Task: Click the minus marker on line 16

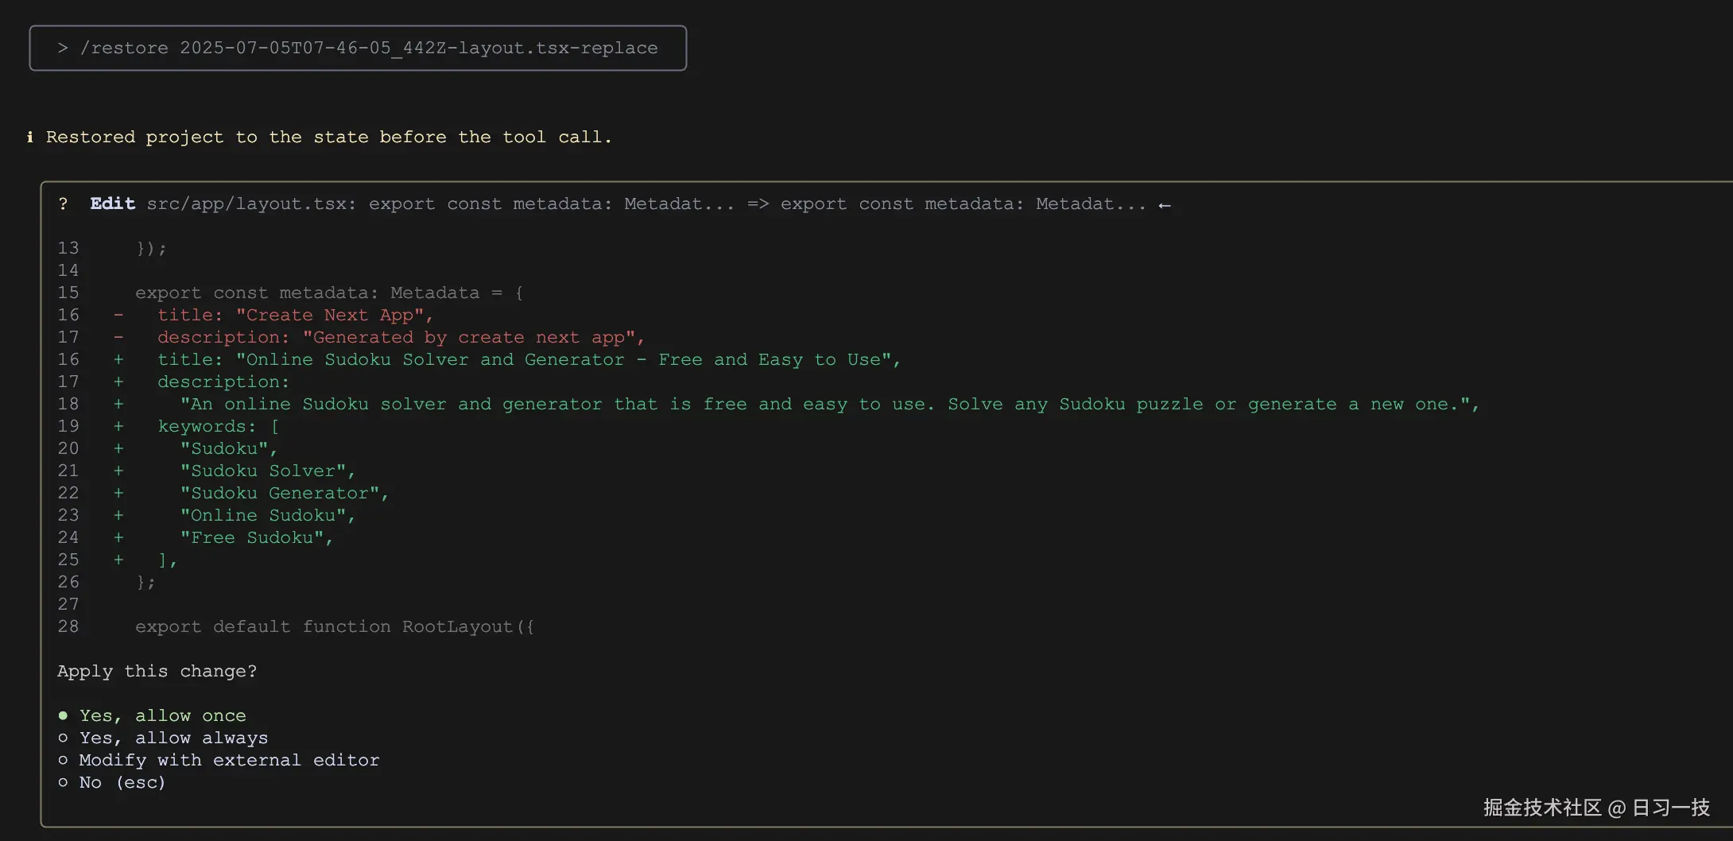Action: tap(118, 315)
